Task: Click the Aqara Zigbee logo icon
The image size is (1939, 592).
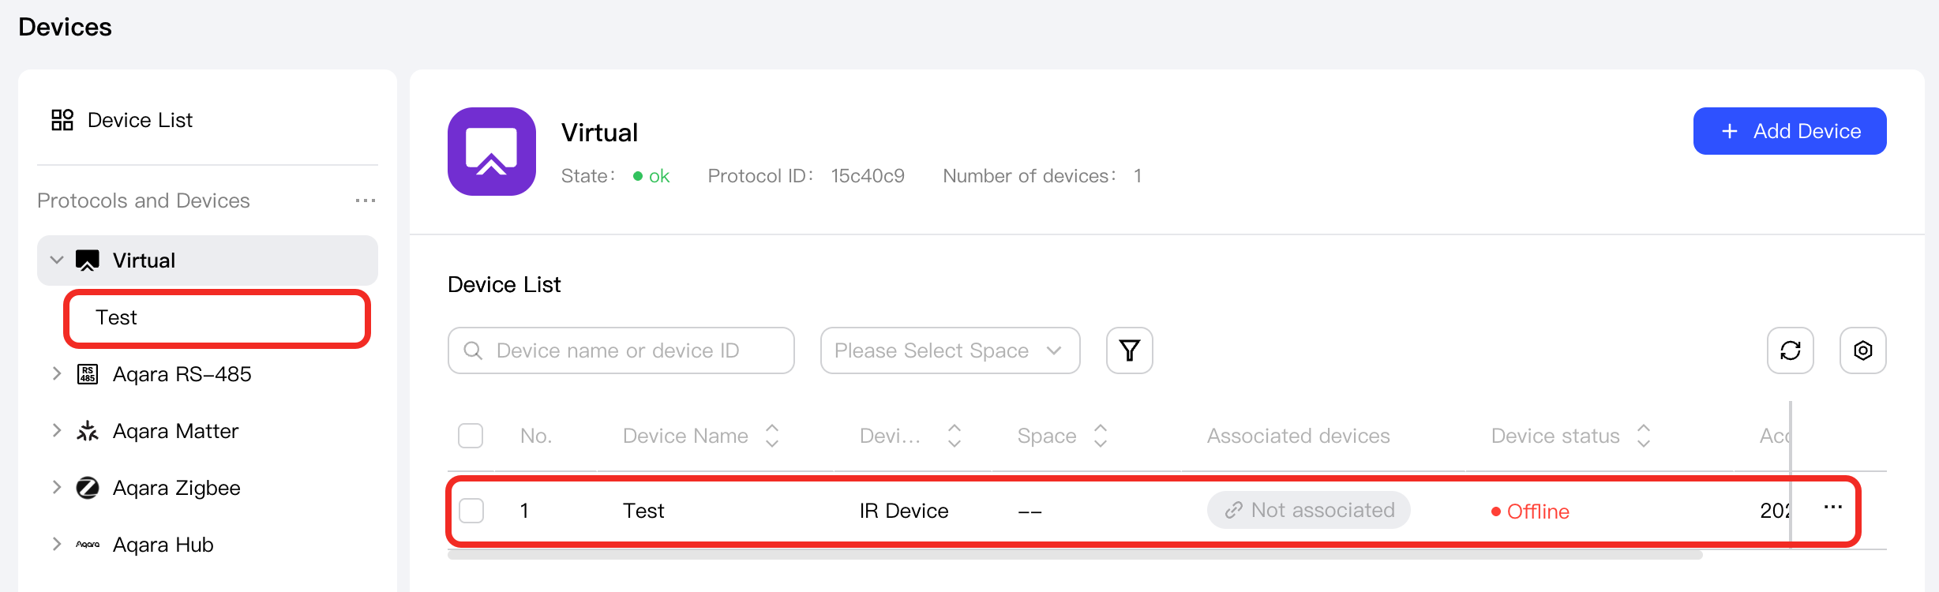Action: (88, 488)
